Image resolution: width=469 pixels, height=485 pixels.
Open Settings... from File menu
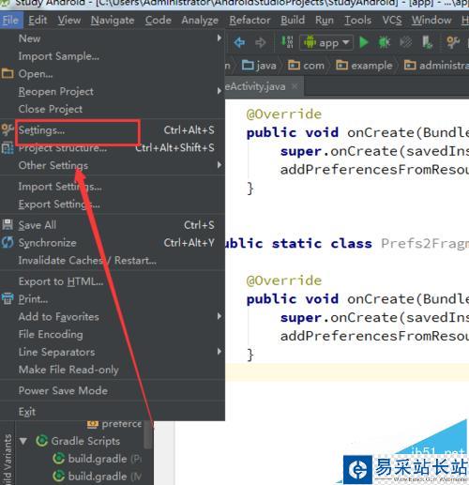(x=113, y=130)
